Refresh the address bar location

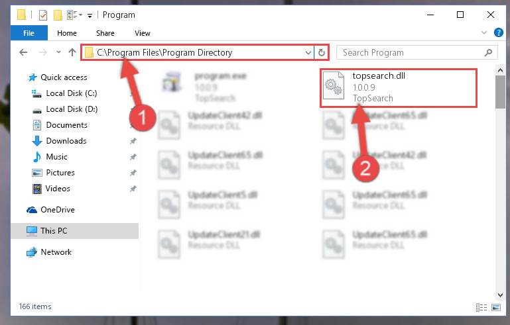pyautogui.click(x=322, y=52)
